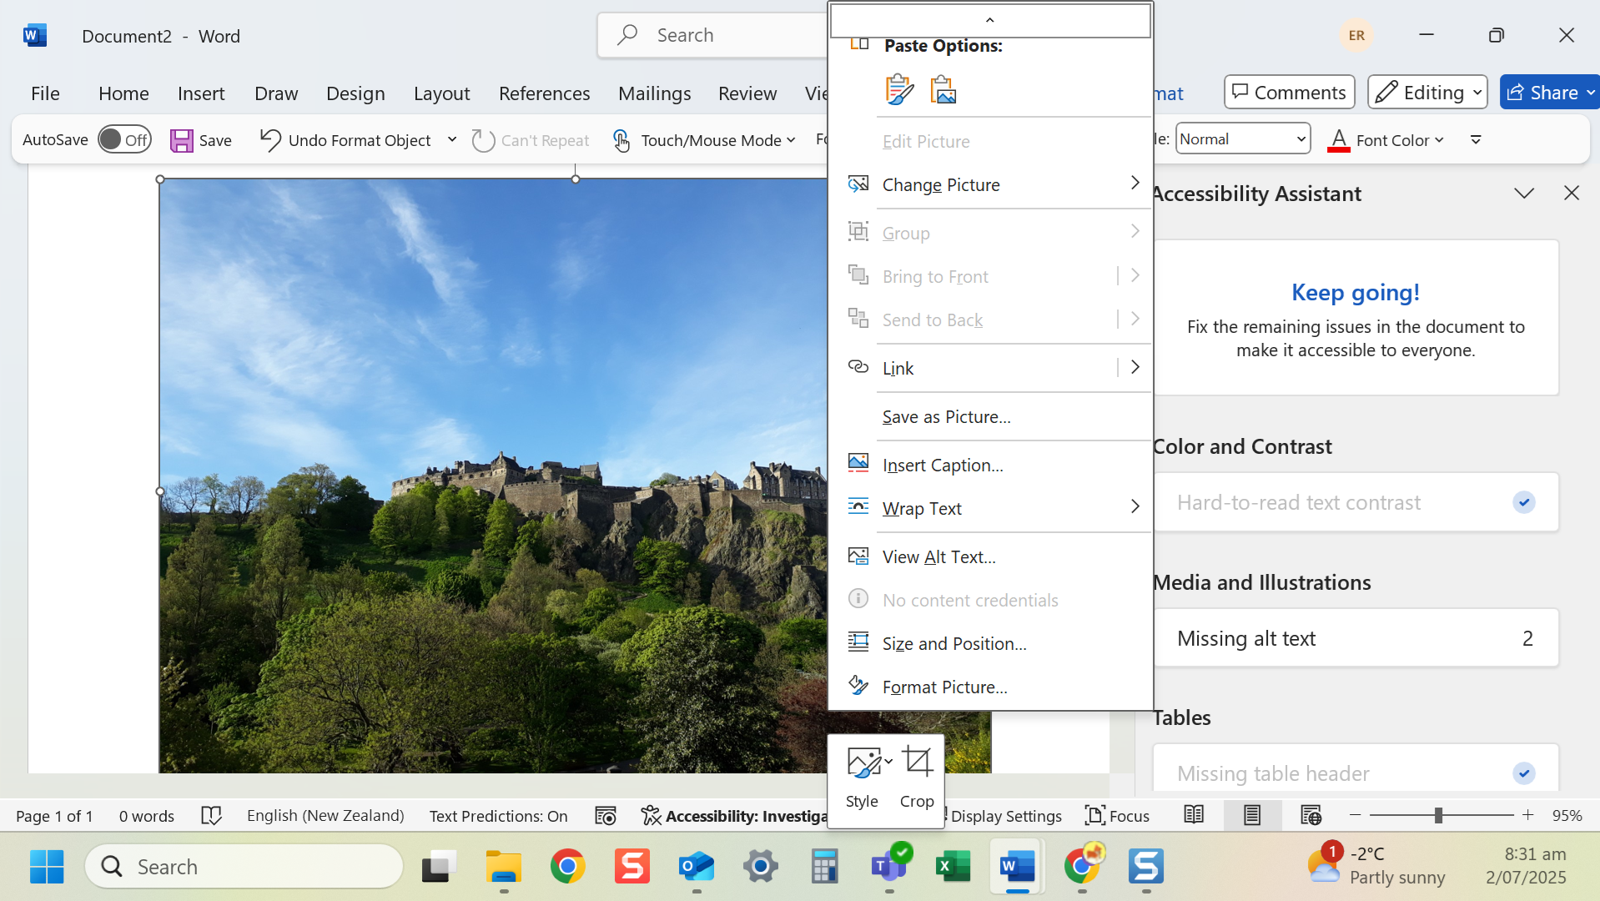The height and width of the screenshot is (901, 1600).
Task: Open the Comments button
Action: coord(1289,92)
